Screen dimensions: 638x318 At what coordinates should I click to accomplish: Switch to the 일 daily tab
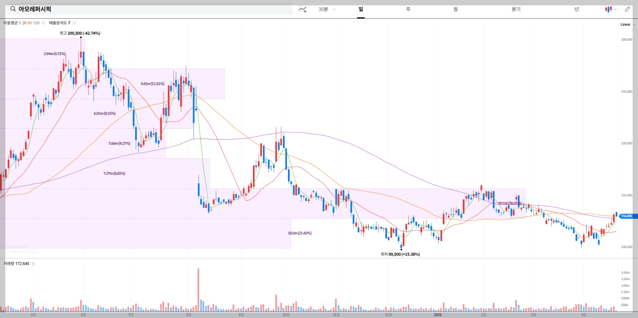click(x=361, y=9)
